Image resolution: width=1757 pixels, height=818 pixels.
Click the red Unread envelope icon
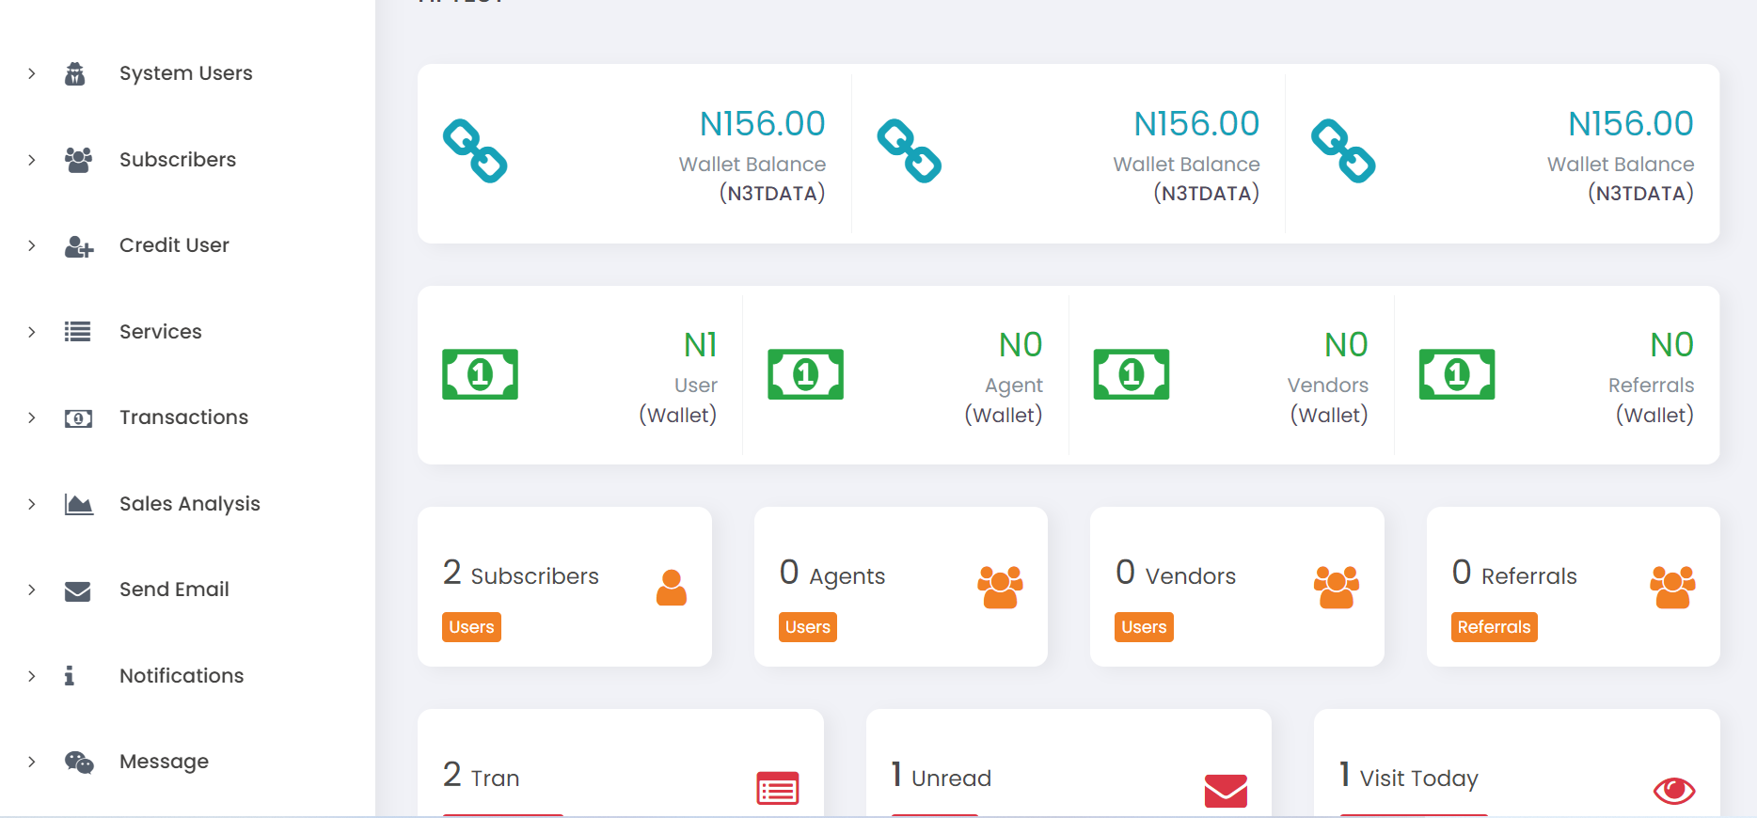click(1226, 791)
